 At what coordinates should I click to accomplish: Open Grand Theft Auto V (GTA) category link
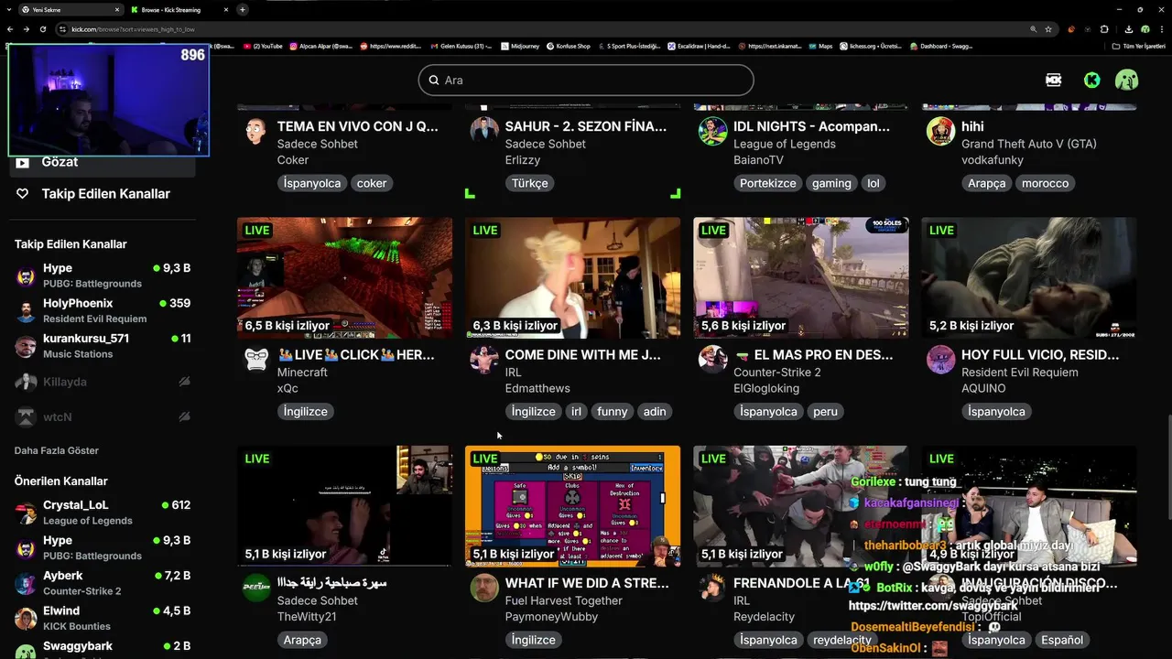point(1028,144)
